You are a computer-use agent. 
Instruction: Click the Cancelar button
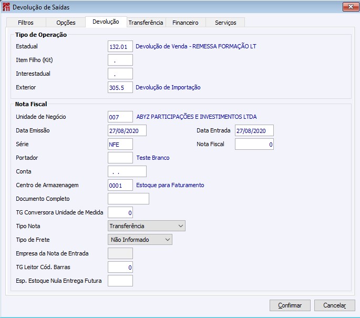point(335,305)
